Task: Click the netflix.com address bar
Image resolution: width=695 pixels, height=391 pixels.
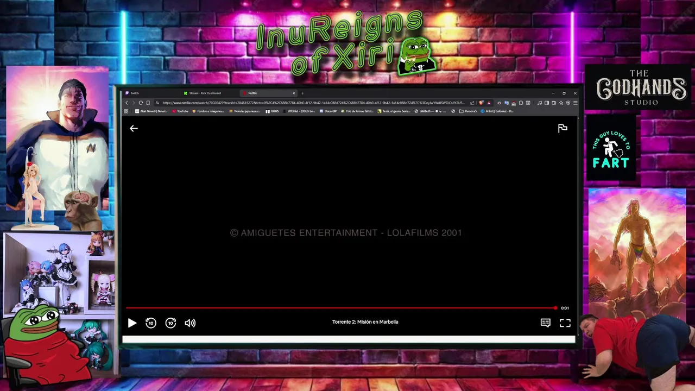Action: 313,103
